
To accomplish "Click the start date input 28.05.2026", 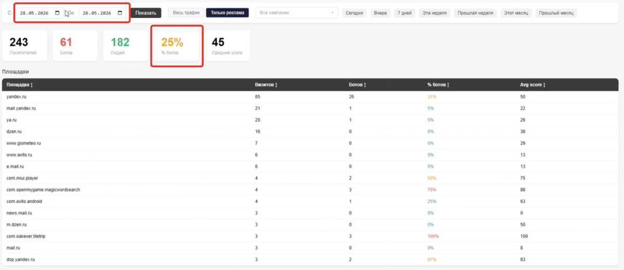I will (x=39, y=13).
